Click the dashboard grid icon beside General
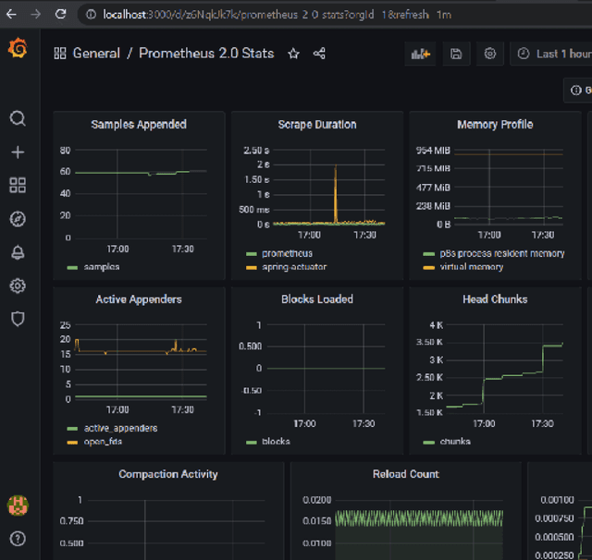 coord(60,54)
